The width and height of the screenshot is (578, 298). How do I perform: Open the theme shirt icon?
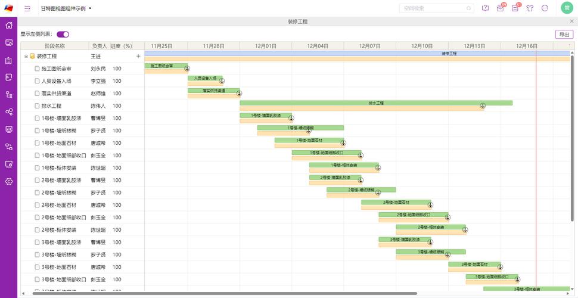click(530, 8)
